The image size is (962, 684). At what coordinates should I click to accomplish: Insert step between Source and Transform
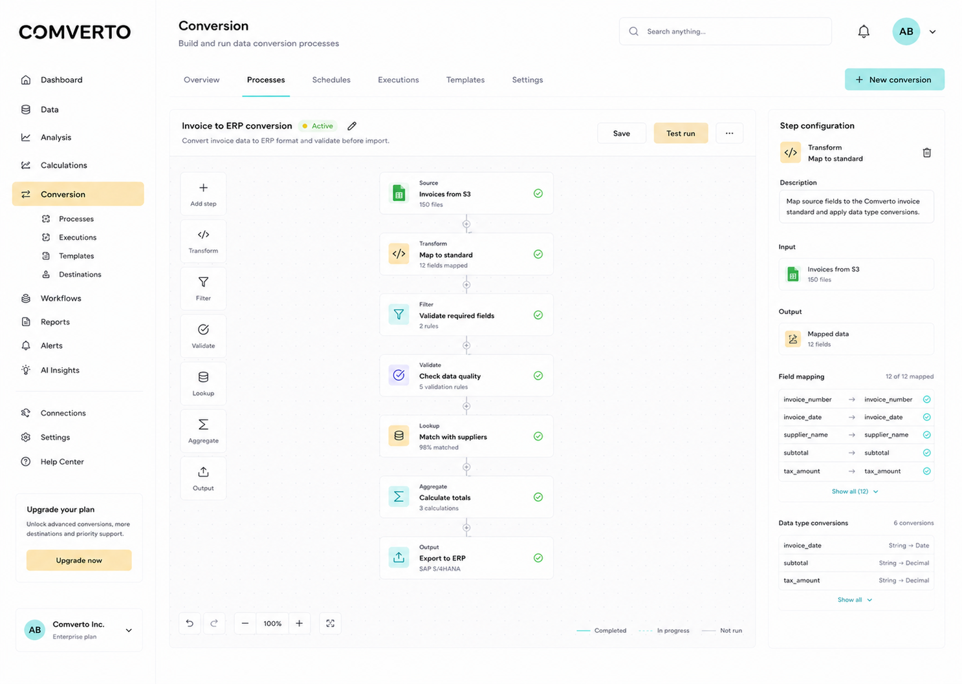[x=466, y=224]
